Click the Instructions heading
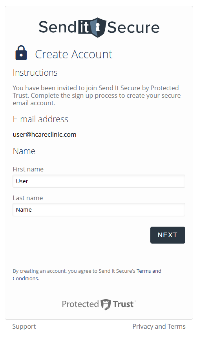 pyautogui.click(x=35, y=73)
